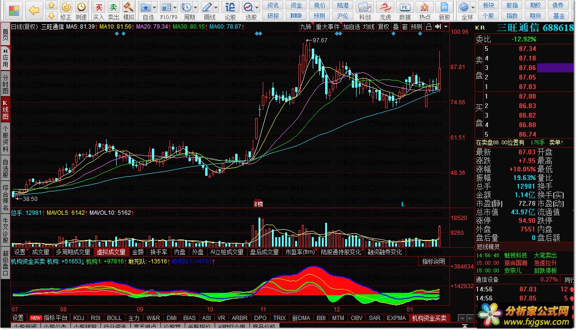The image size is (577, 330).
Task: Click the 选股 stock picker icon
Action: (x=248, y=7)
